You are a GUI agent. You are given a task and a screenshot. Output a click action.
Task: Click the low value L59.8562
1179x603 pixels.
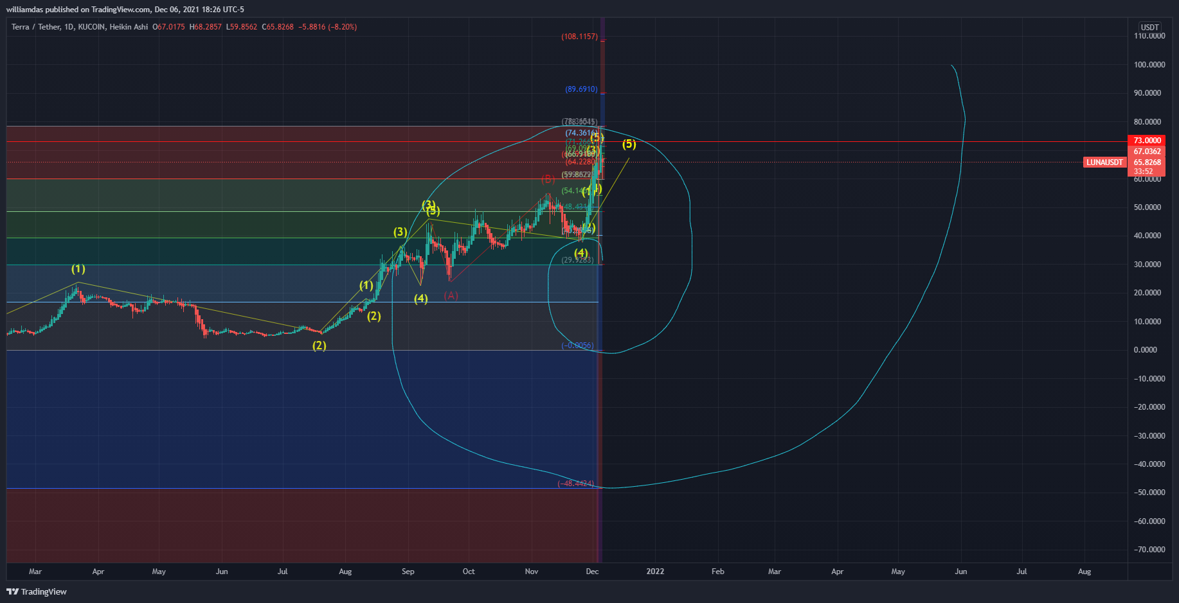[241, 27]
